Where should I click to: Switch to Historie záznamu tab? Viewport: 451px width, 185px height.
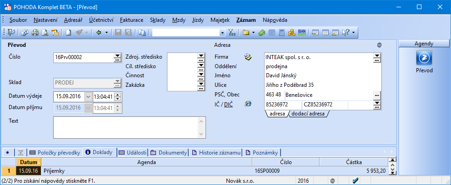[215, 152]
